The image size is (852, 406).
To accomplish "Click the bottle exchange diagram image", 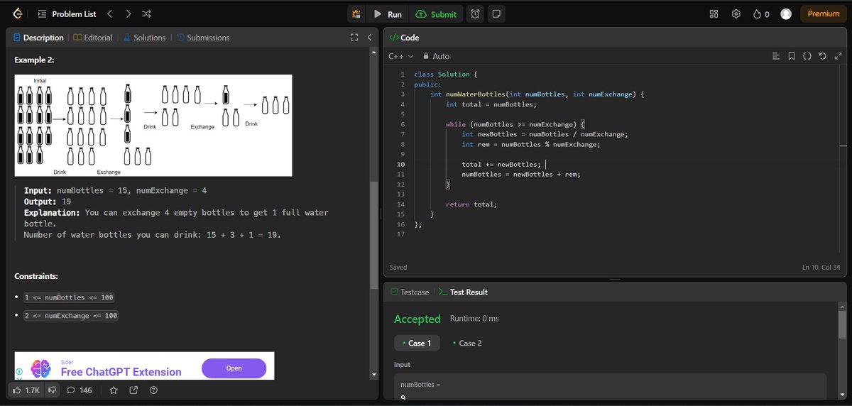I will click(153, 125).
